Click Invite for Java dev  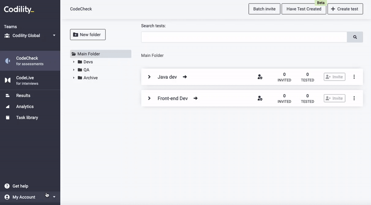(x=334, y=77)
